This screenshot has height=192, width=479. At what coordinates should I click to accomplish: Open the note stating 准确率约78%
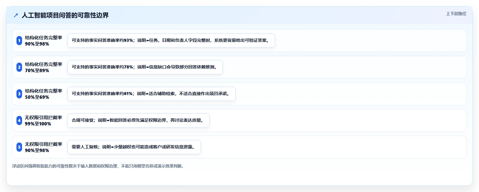[145, 67]
